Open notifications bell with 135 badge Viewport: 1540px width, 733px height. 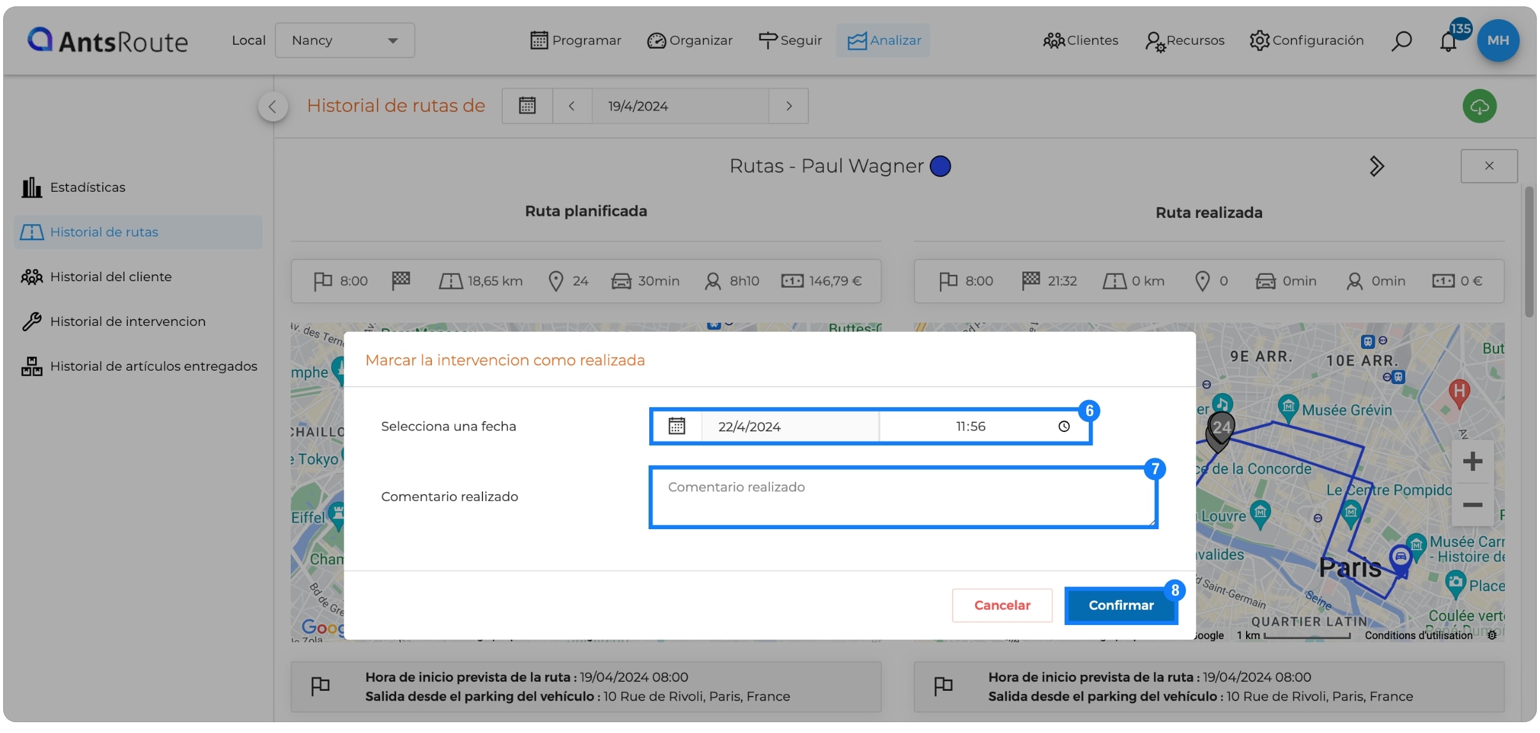1449,41
